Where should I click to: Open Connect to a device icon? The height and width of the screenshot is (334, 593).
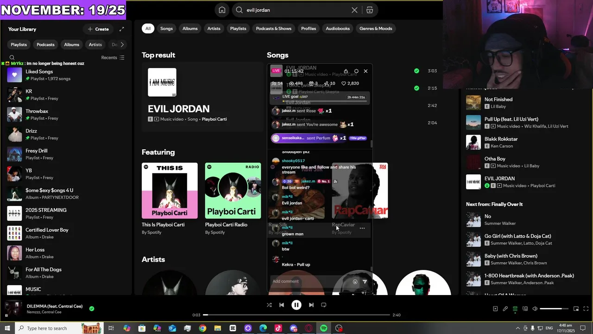[x=525, y=309]
